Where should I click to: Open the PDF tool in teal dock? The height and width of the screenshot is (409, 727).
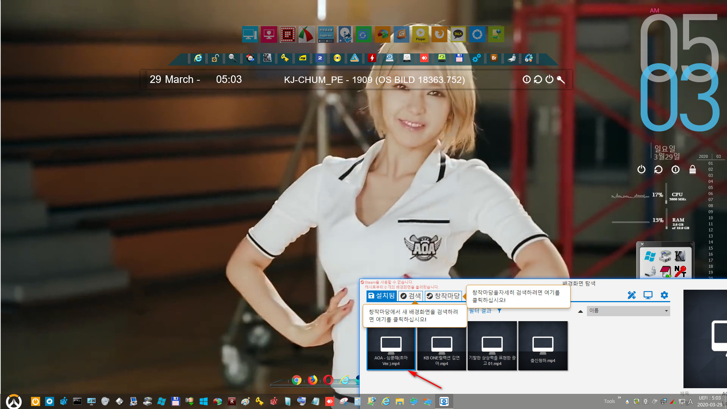tap(303, 58)
